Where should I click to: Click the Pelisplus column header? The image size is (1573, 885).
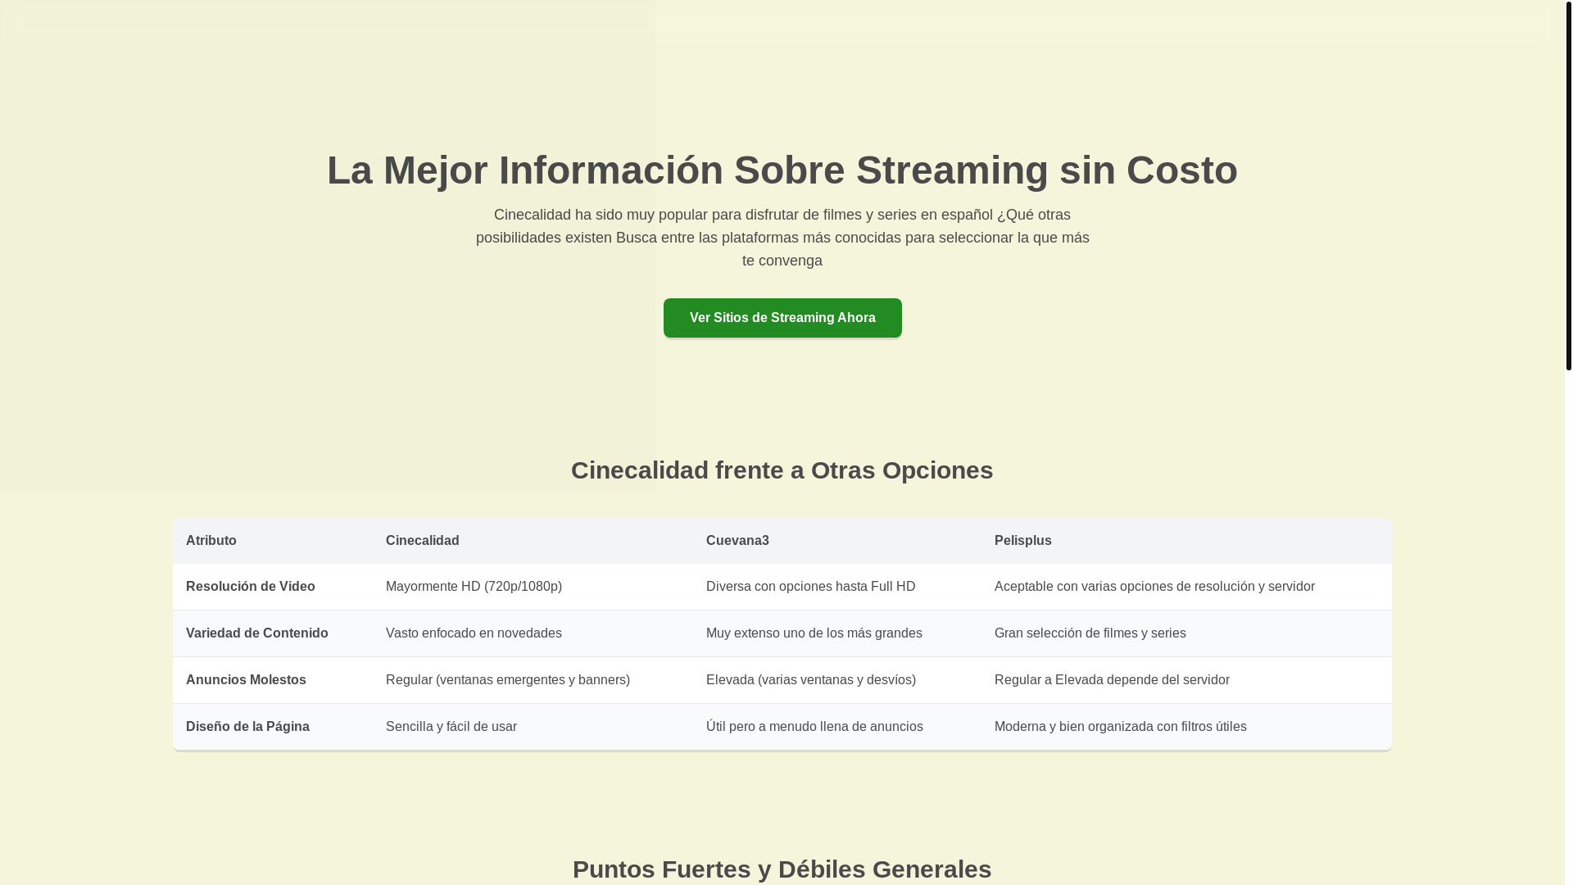click(x=1186, y=541)
